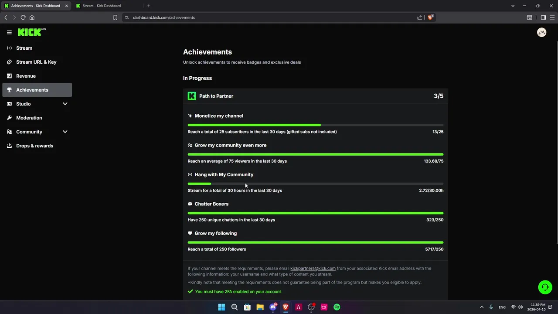This screenshot has height=314, width=558.
Task: Click the Moderation wrench icon
Action: (x=9, y=118)
